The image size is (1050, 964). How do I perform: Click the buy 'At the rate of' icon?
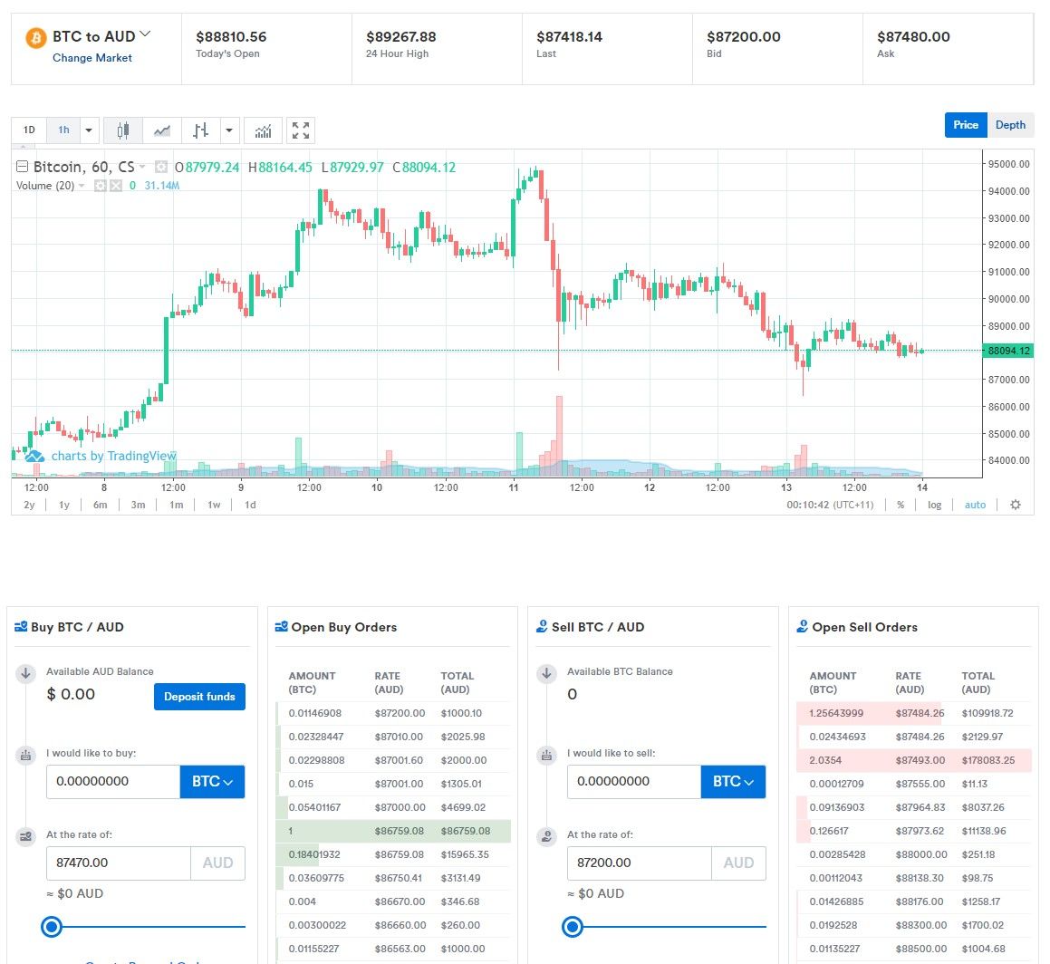(25, 837)
